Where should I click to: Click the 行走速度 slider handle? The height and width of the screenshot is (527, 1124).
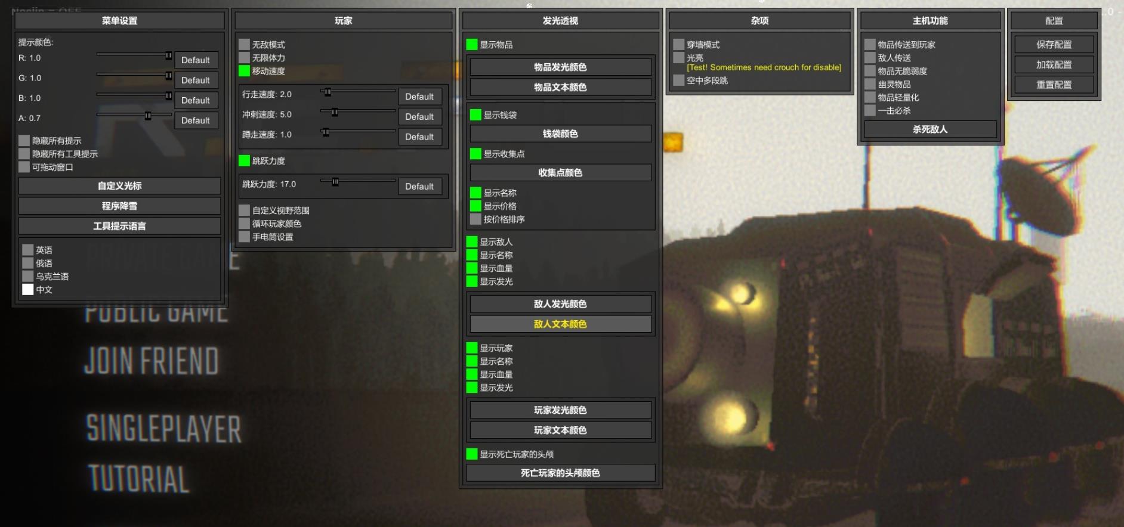pyautogui.click(x=328, y=92)
